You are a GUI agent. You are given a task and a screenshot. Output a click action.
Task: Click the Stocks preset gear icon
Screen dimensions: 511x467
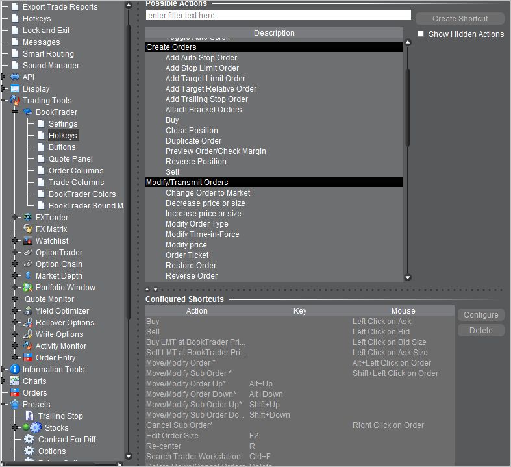click(36, 427)
